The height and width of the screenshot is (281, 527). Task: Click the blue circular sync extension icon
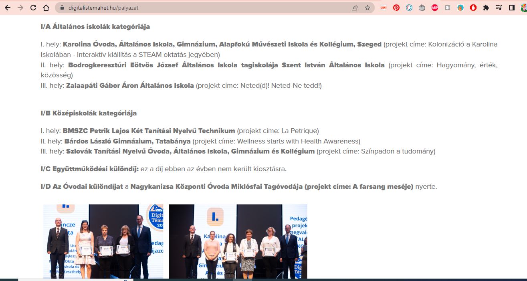point(409,8)
